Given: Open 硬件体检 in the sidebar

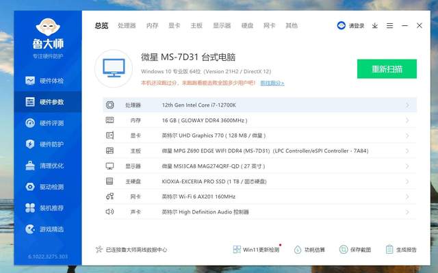Looking at the screenshot, I should (x=44, y=81).
